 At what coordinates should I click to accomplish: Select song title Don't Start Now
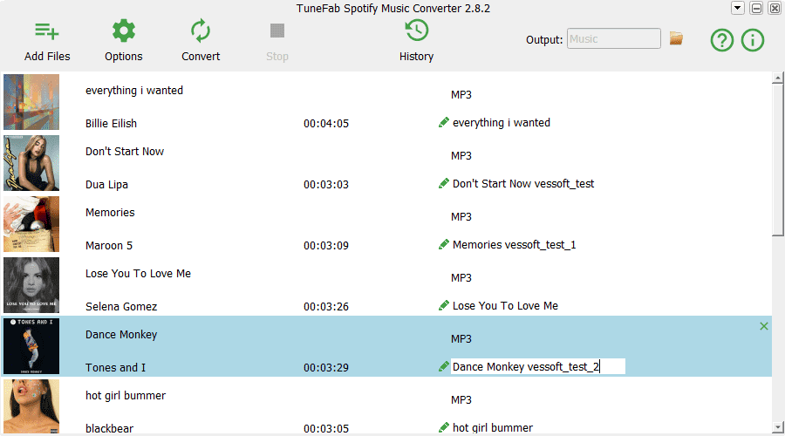tap(125, 152)
